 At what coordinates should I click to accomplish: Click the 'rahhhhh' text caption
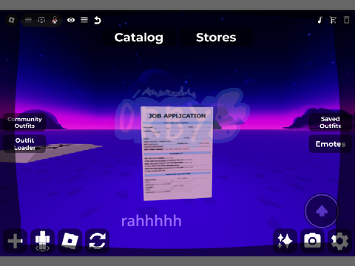click(152, 221)
